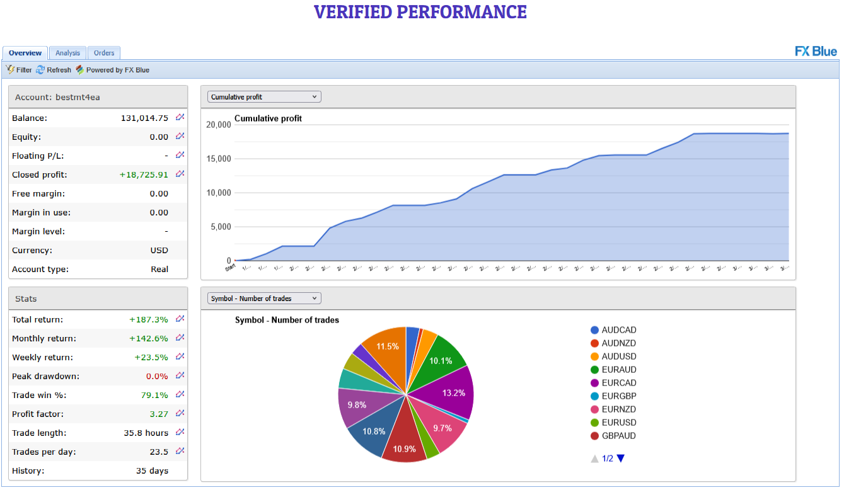The image size is (844, 490).
Task: Click the FX Blue logo
Action: coord(816,52)
